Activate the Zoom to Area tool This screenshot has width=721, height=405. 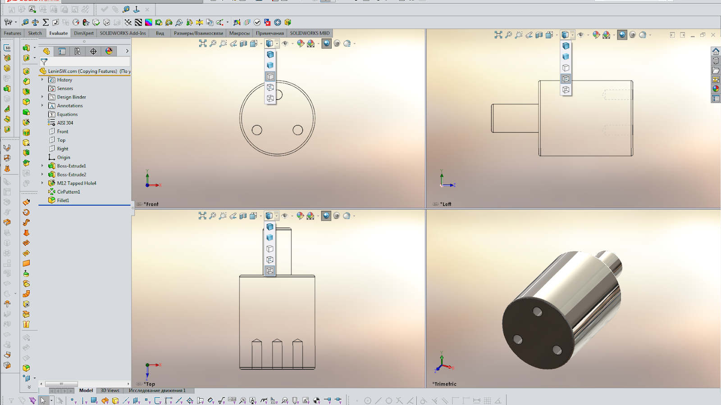coord(224,43)
